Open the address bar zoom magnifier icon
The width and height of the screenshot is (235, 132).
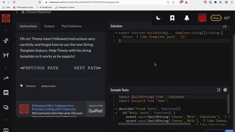pos(168,2)
